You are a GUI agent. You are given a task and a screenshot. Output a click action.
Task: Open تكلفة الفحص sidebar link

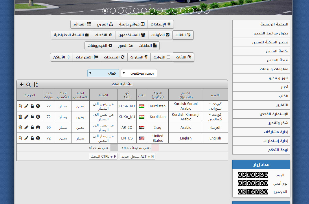pyautogui.click(x=261, y=51)
